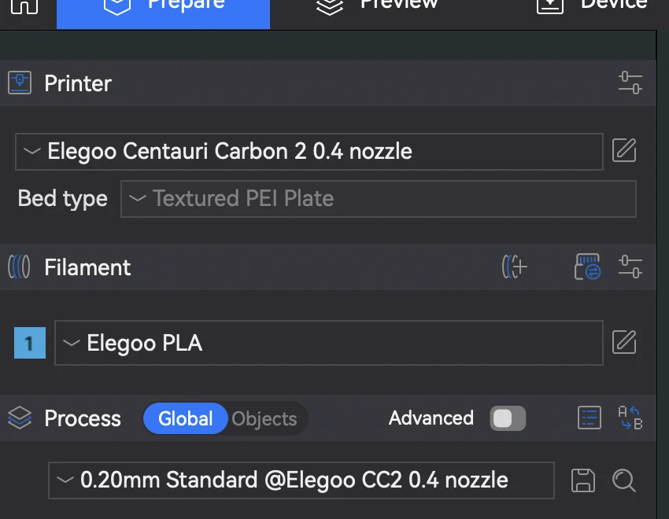Click the Advanced label text
Screen dimensions: 669x519
431,418
